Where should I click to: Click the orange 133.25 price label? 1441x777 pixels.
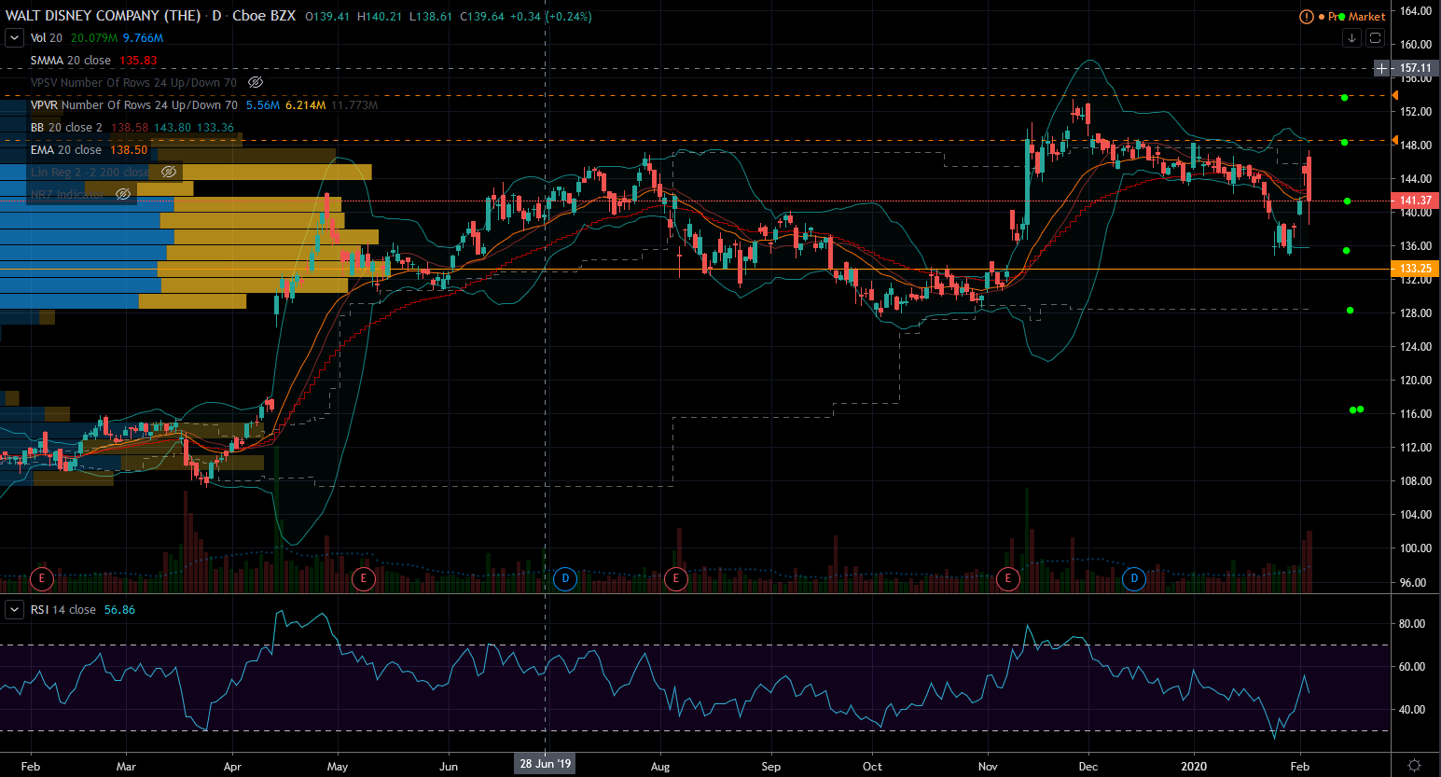click(1416, 269)
